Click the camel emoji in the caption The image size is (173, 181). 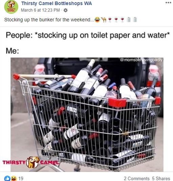[x=104, y=20]
